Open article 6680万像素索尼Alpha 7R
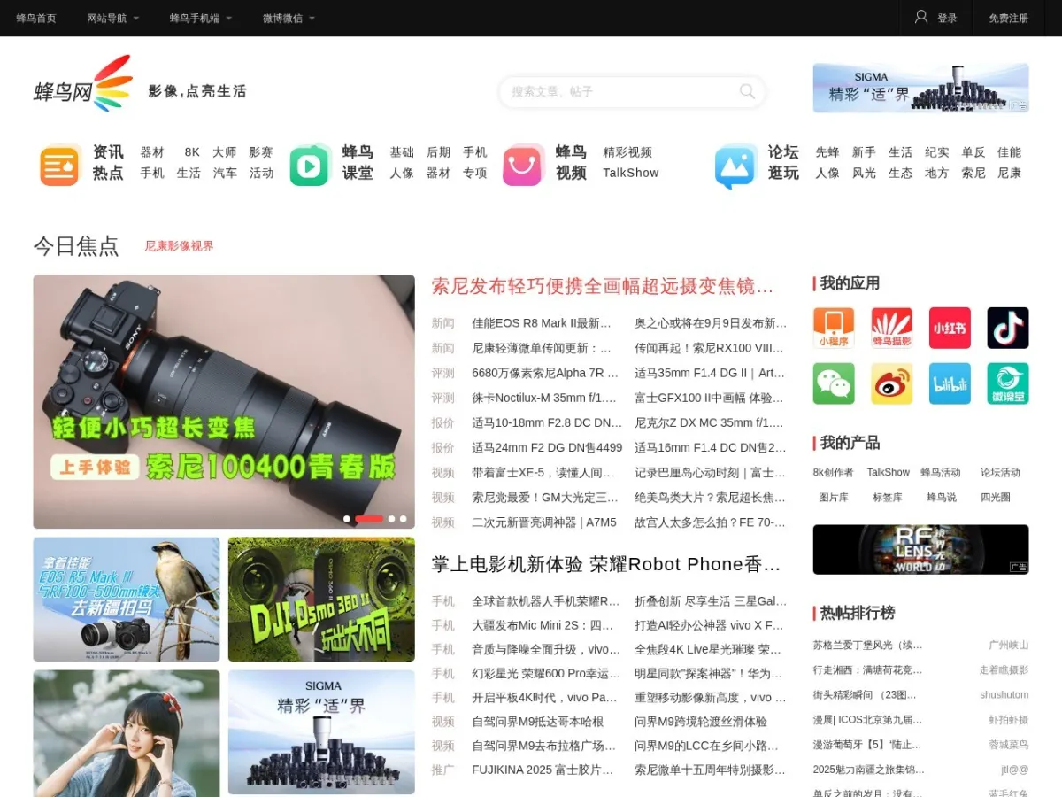1062x797 pixels. 545,373
